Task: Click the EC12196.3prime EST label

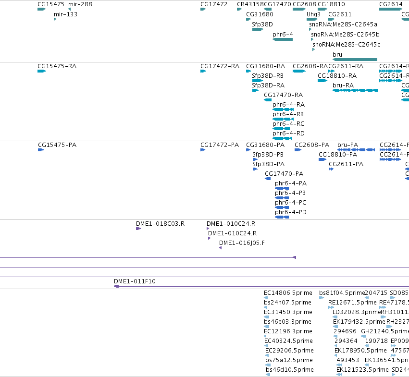Action: pyautogui.click(x=288, y=332)
